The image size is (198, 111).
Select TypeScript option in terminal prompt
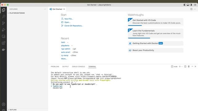pos(58,86)
